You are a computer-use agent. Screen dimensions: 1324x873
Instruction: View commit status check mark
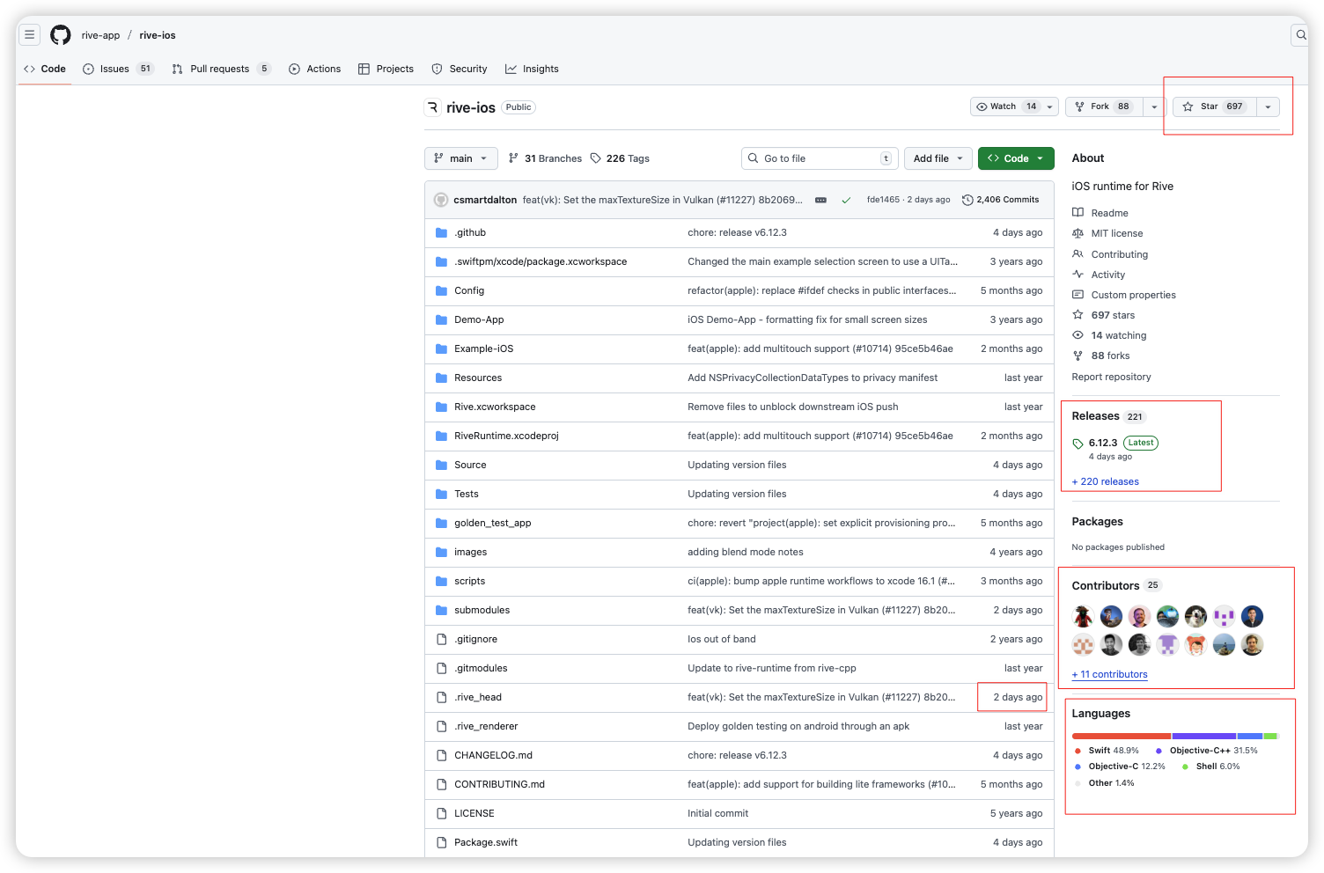point(846,200)
